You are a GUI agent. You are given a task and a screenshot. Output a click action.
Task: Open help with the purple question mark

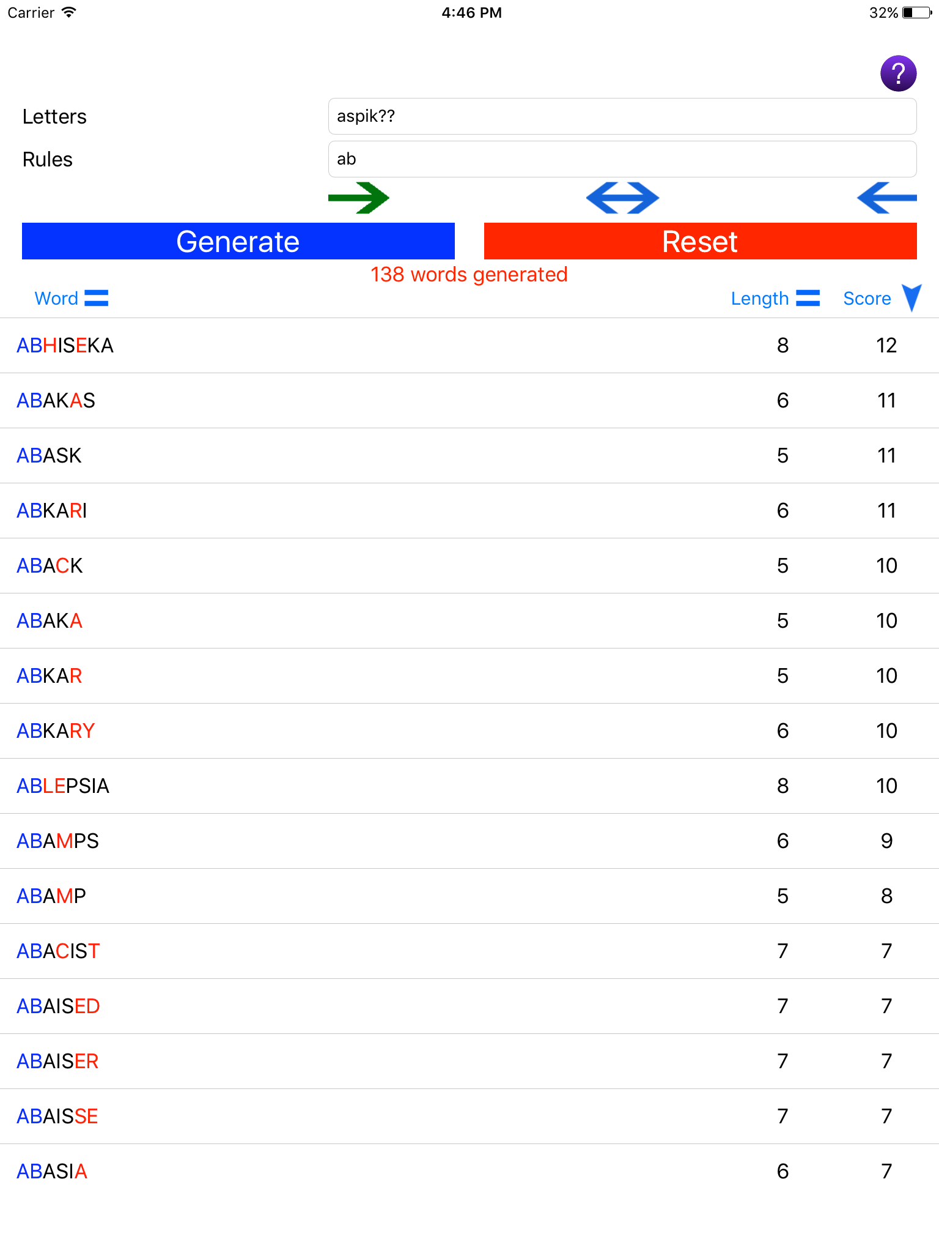point(897,72)
